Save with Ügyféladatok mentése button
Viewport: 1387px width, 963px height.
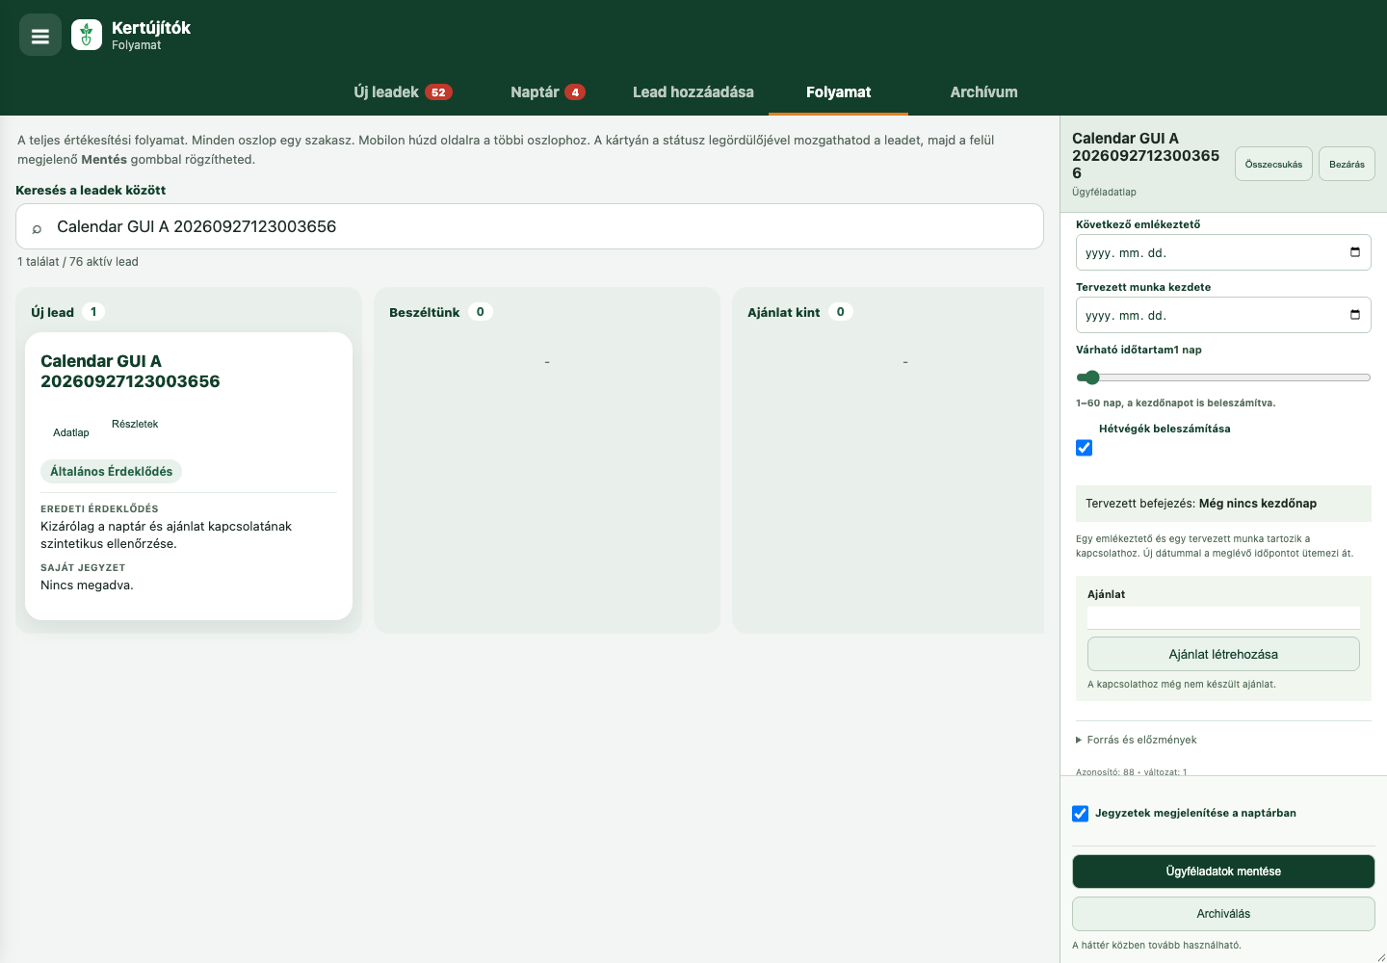(1223, 872)
